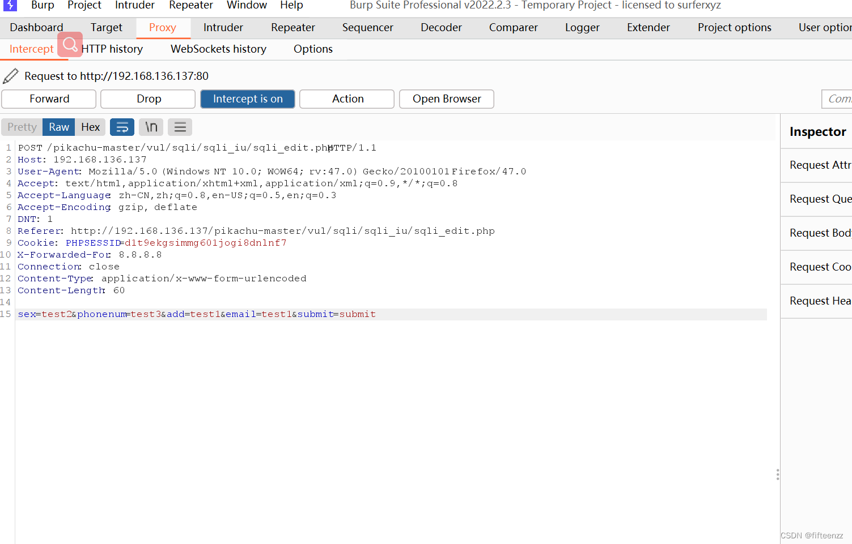Toggle the Intercept is on button
The width and height of the screenshot is (852, 544).
(248, 99)
